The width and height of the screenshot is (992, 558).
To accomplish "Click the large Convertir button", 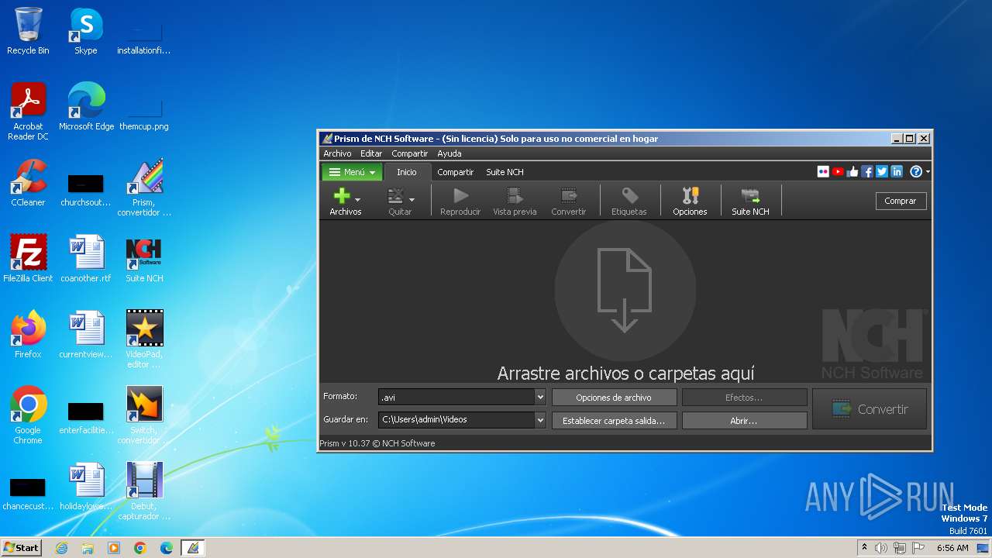I will click(870, 409).
